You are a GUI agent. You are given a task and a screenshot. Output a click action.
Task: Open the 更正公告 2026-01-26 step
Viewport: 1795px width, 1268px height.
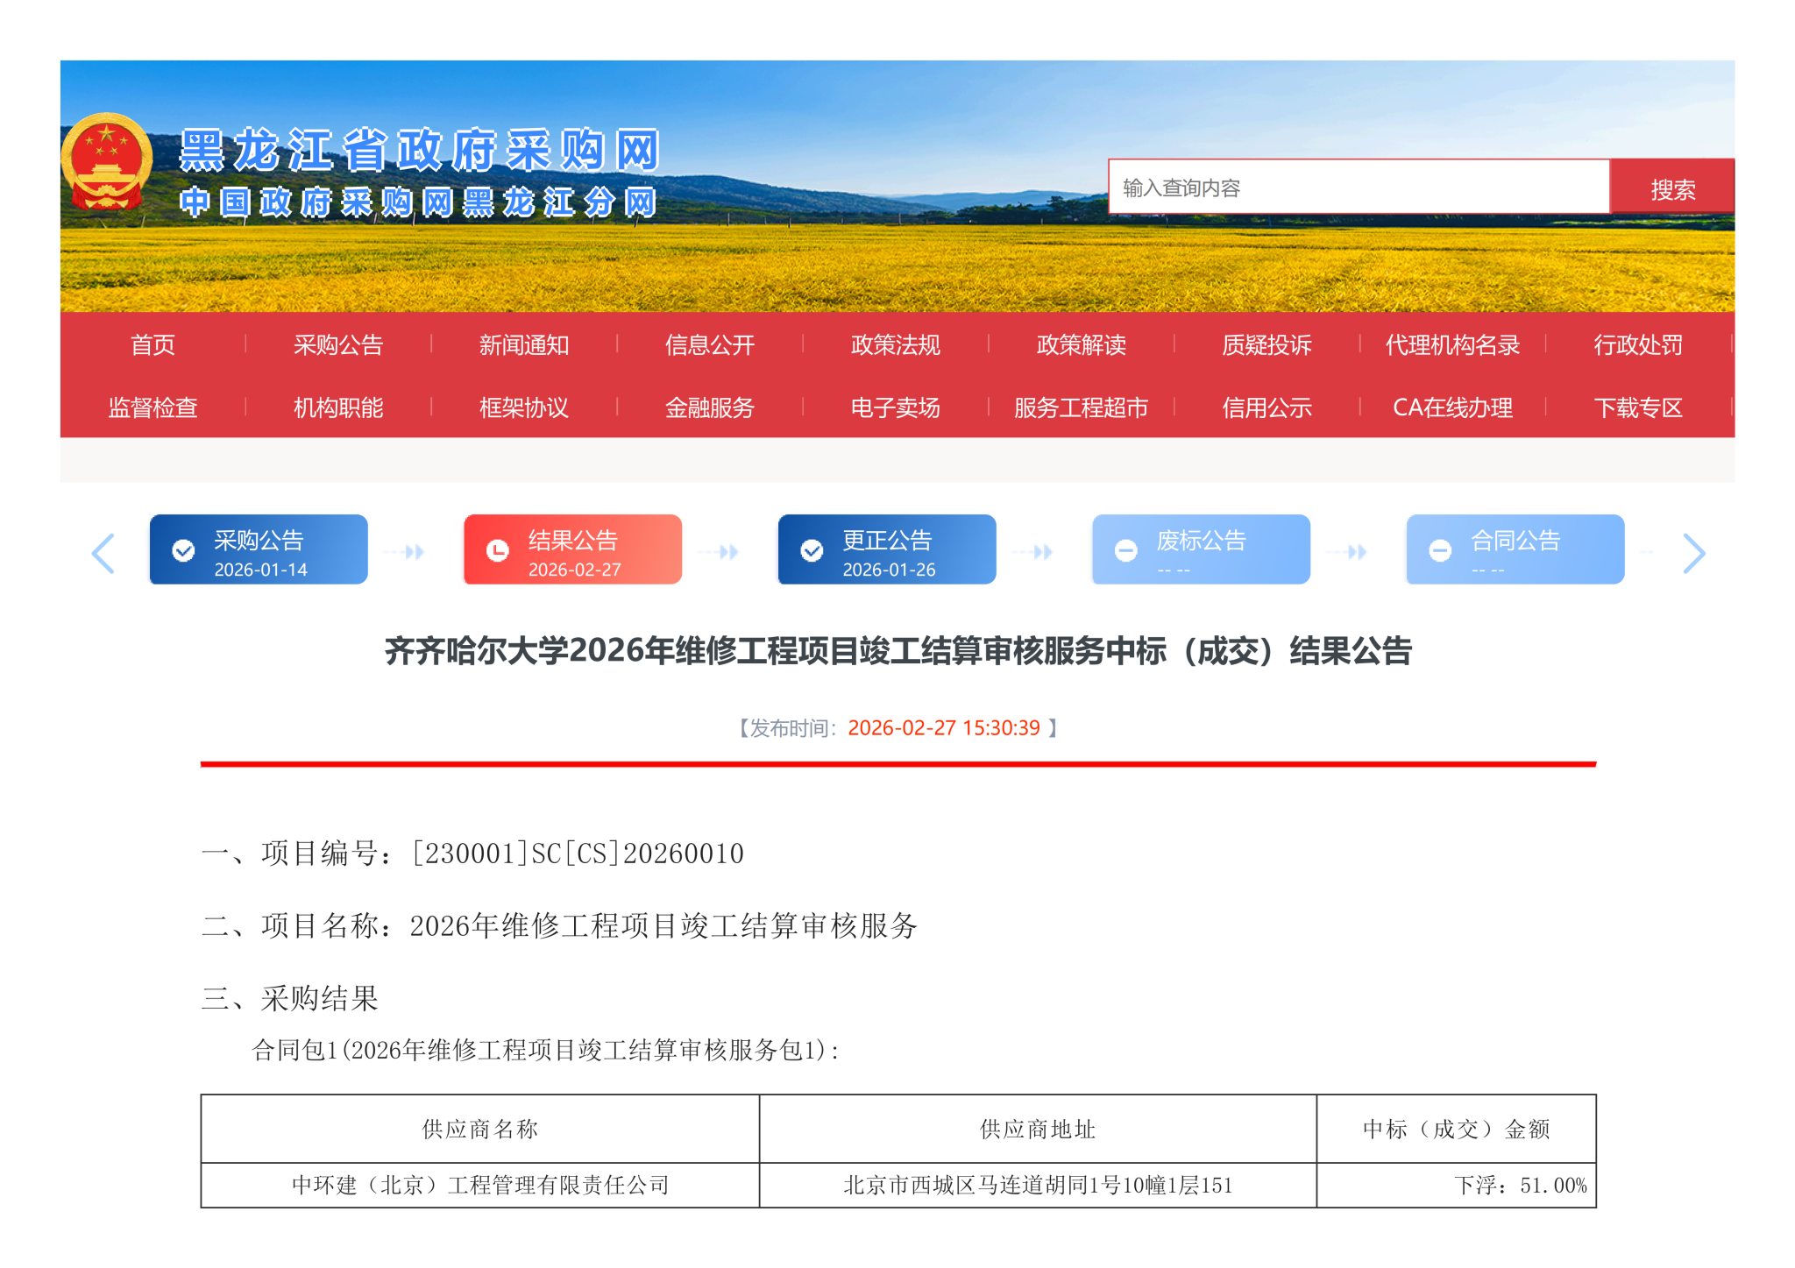pos(888,550)
